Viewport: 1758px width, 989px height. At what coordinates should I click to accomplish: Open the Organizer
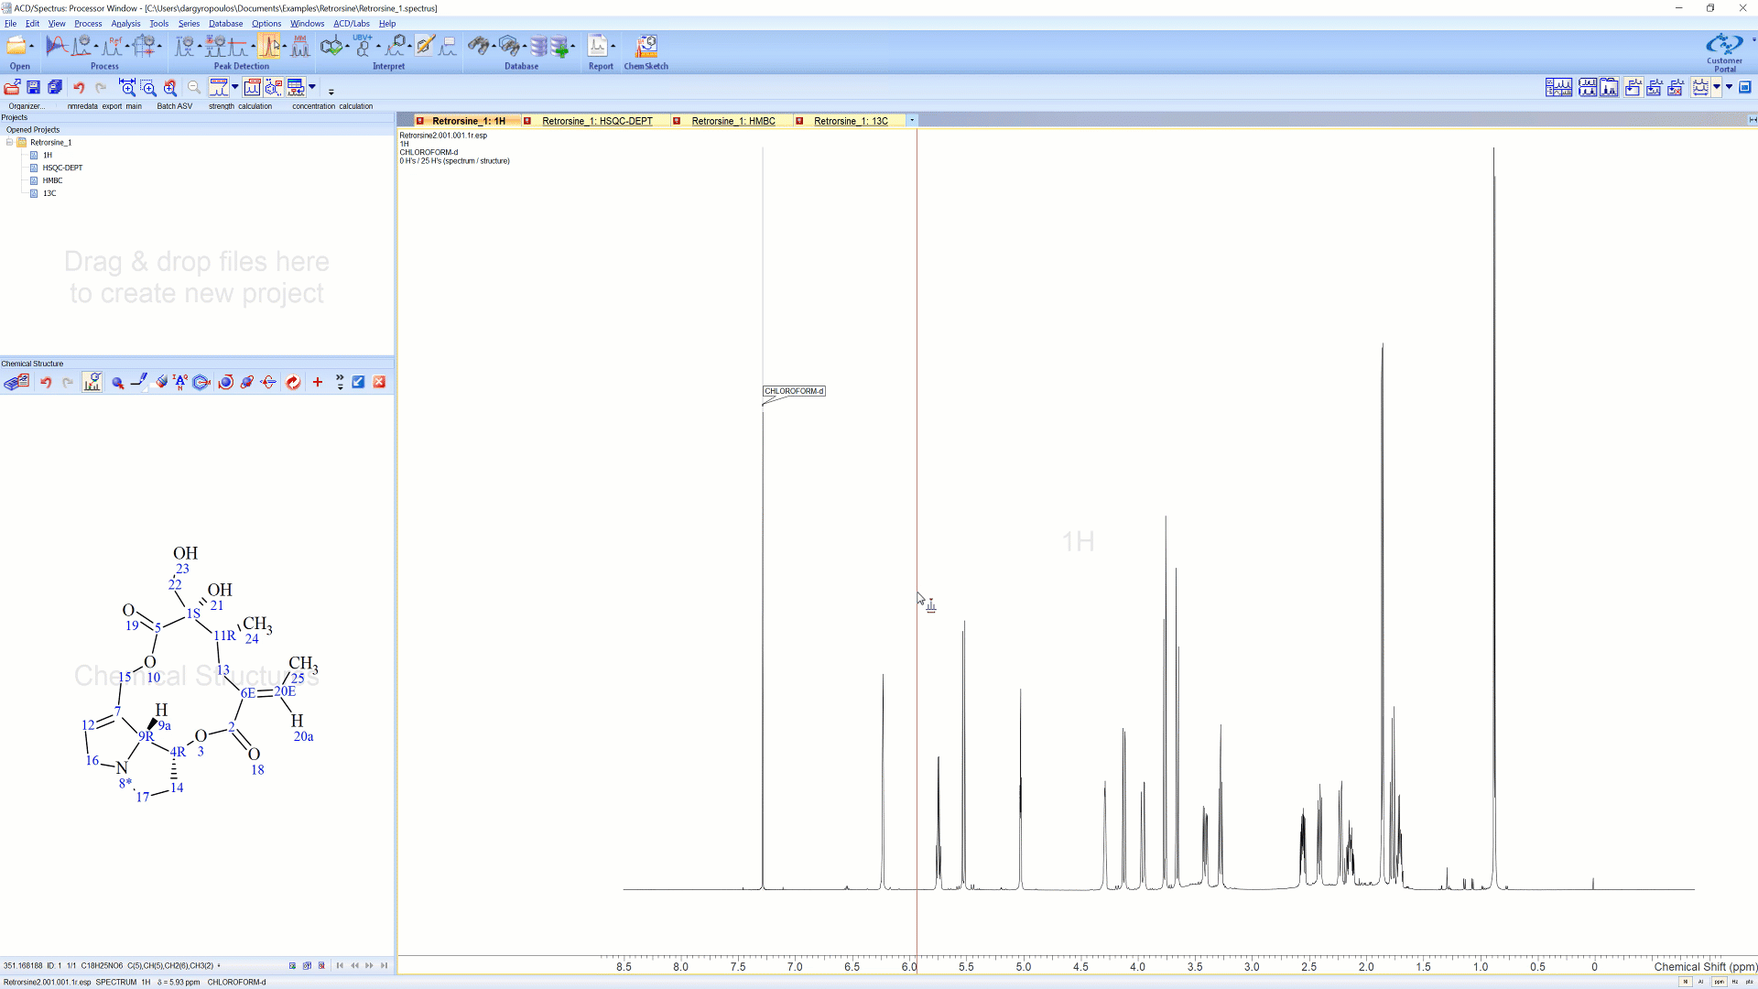coord(12,87)
